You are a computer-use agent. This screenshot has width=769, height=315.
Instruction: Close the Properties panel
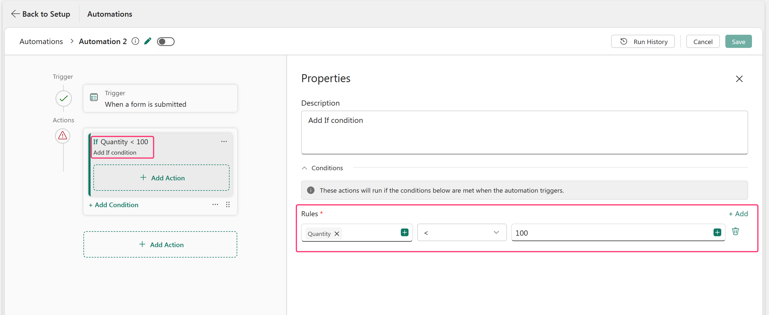point(739,79)
